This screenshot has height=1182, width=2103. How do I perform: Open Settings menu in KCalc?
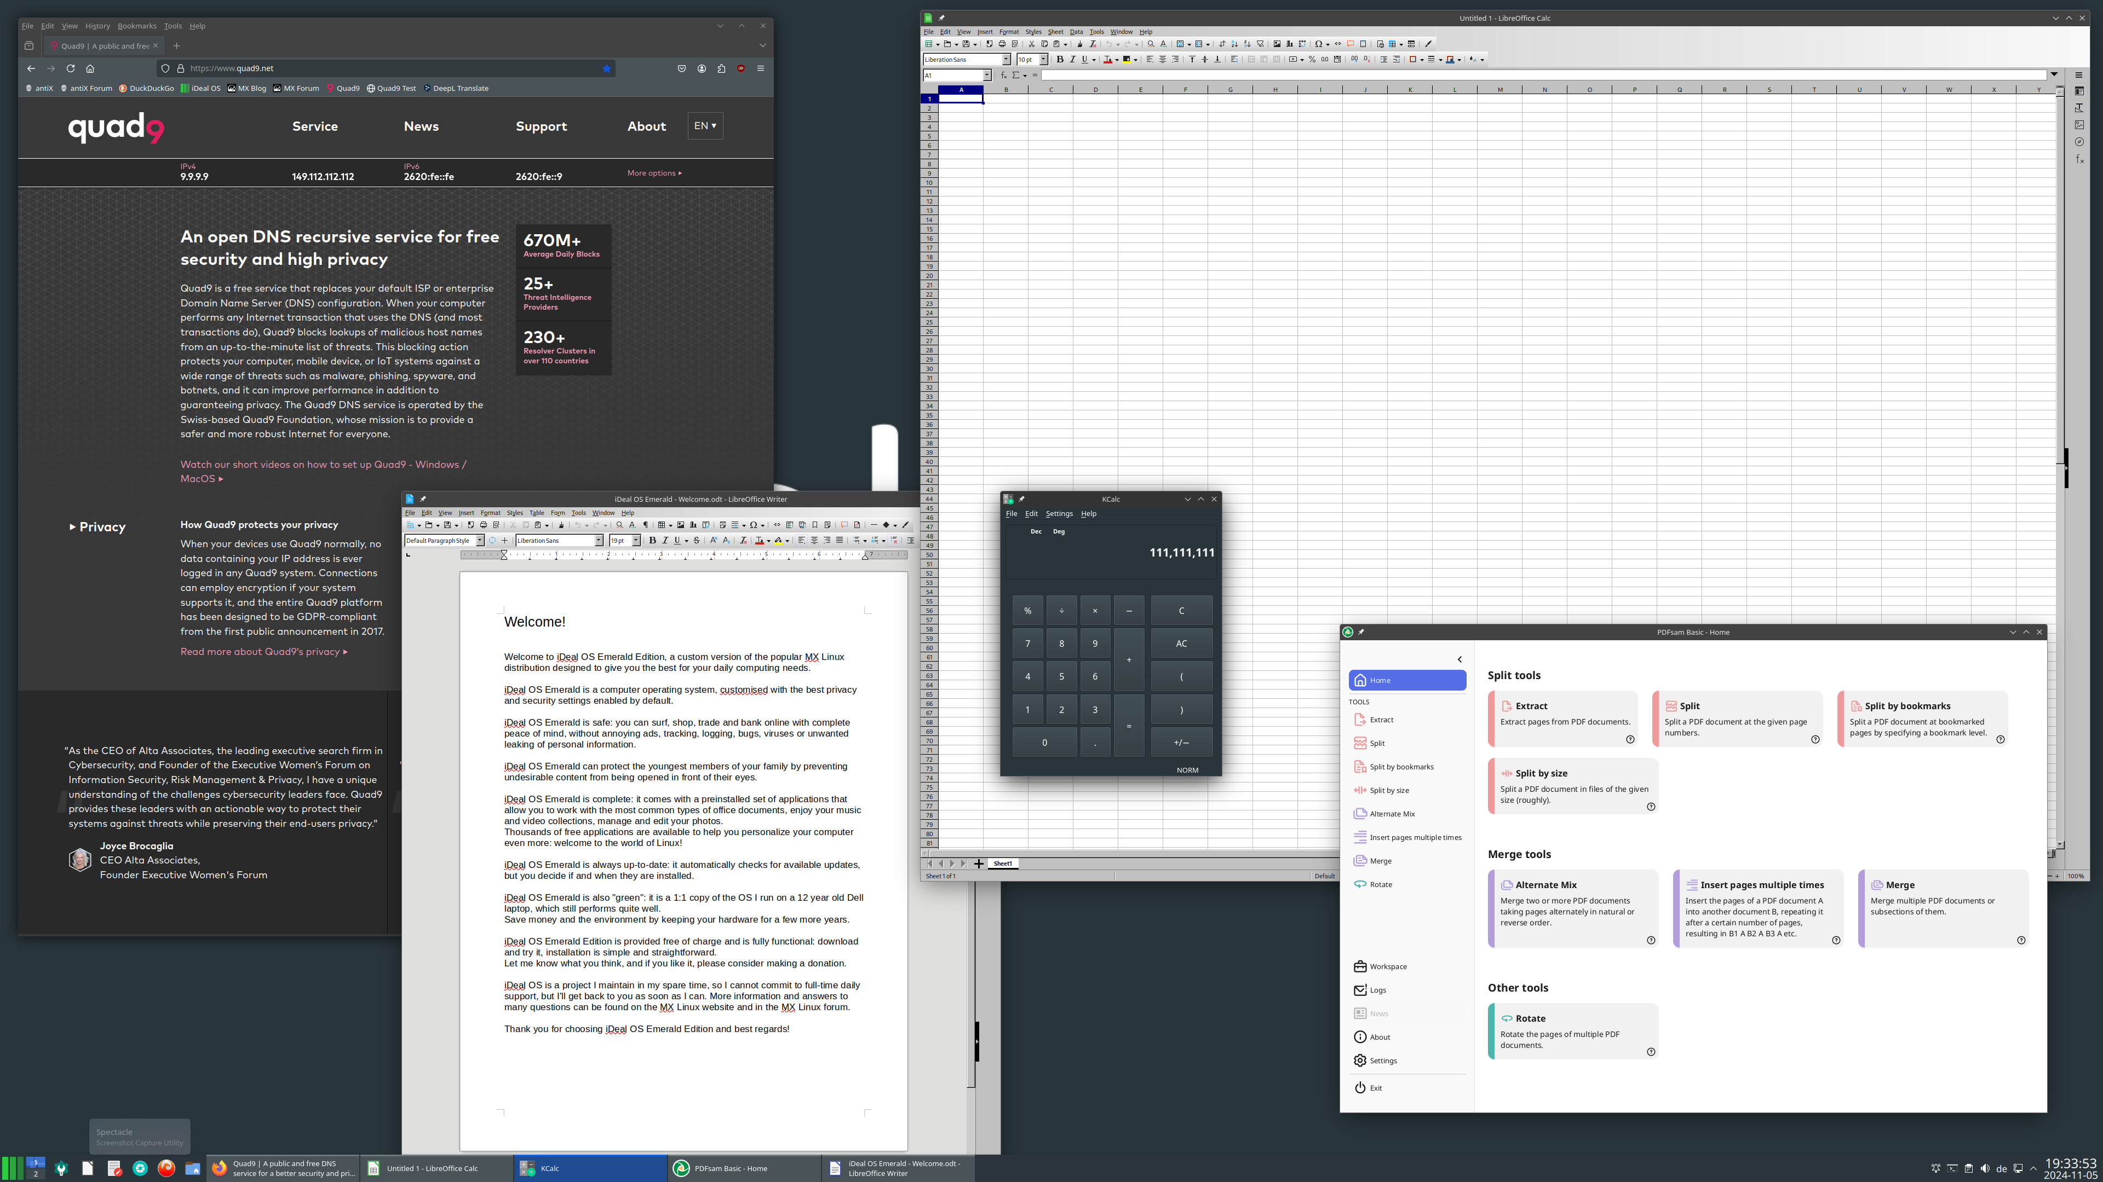[1059, 514]
